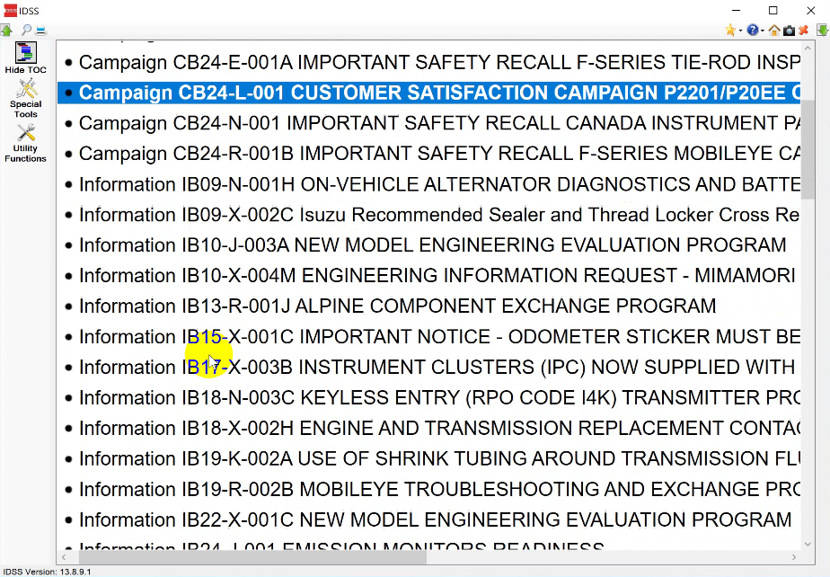Expand the dropdown next to the favorites star
830x577 pixels.
[740, 31]
